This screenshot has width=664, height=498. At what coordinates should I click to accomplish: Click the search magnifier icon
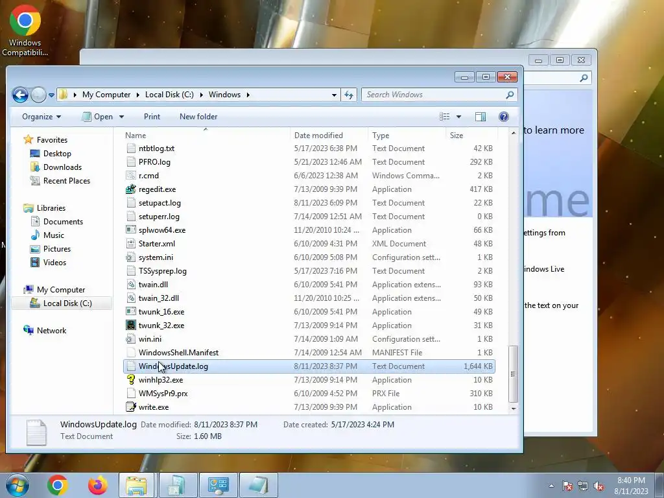(x=510, y=95)
